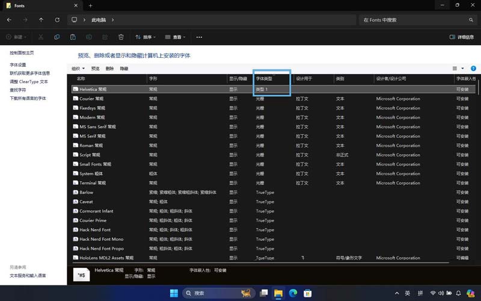Open 下载所有语言的字体 link

click(x=28, y=98)
